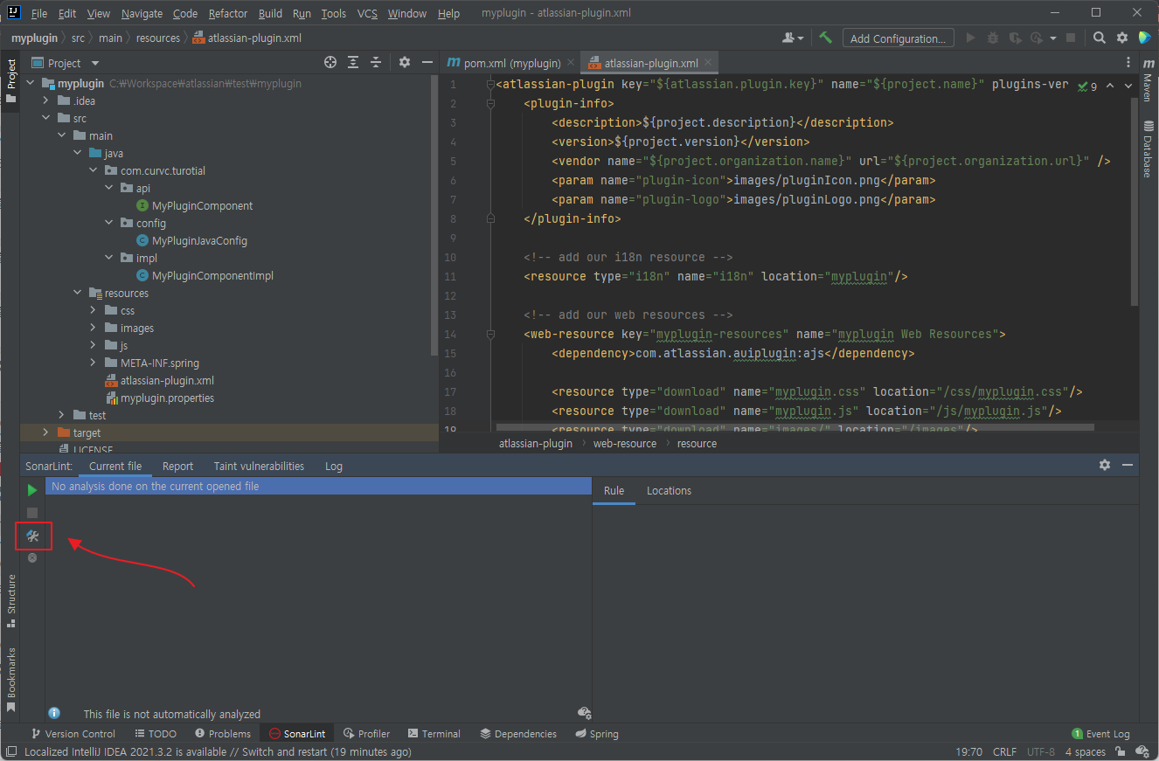Open the Navigate menu

[142, 13]
